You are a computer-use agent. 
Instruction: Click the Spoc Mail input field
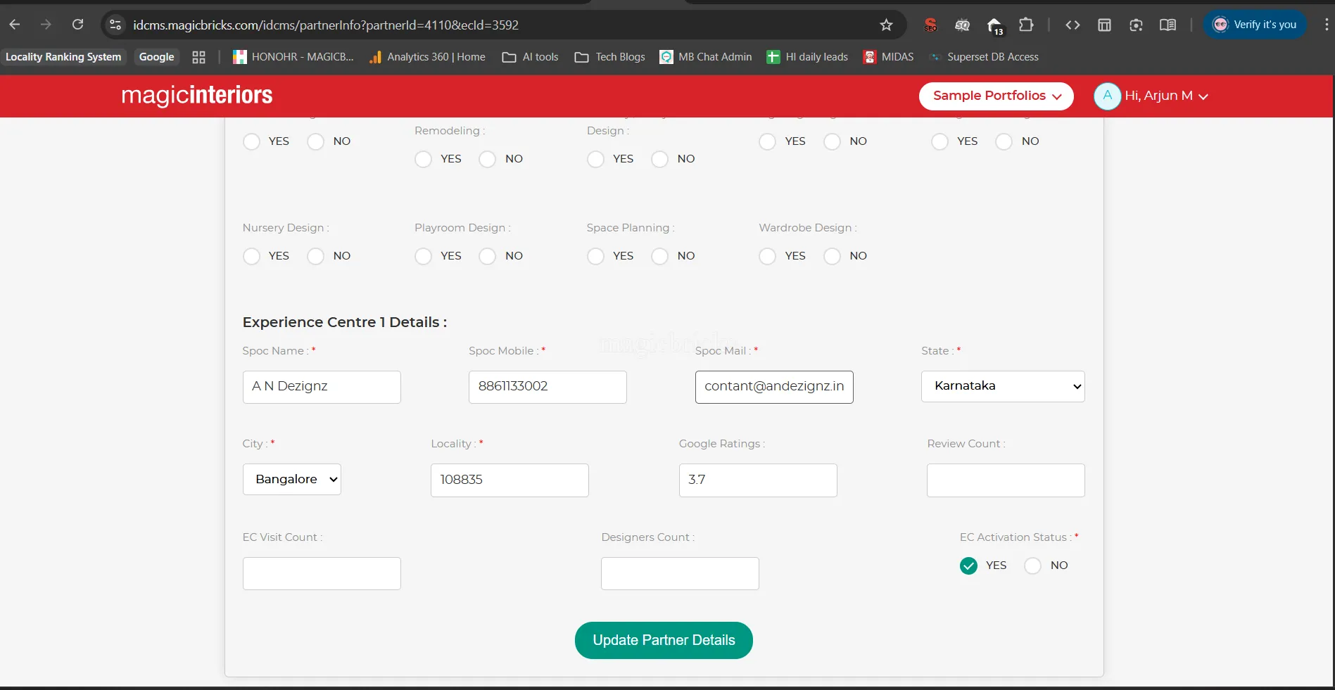pyautogui.click(x=773, y=387)
